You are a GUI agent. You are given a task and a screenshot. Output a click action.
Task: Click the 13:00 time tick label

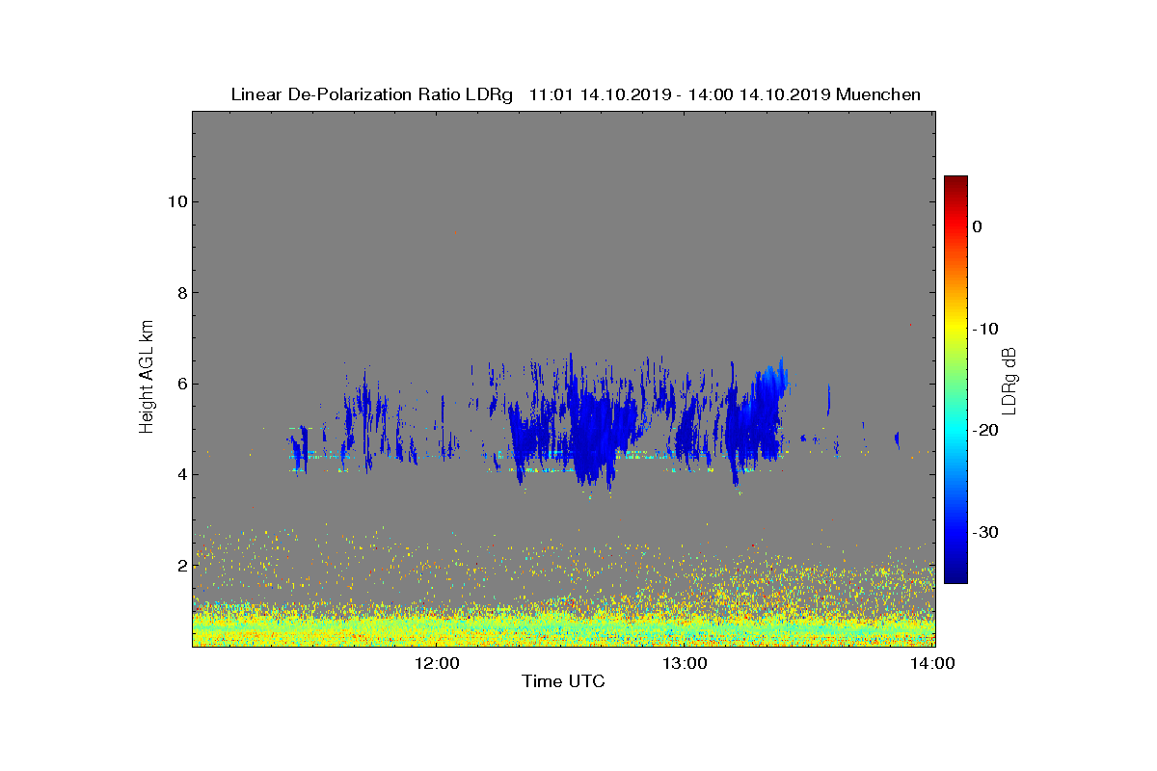coord(686,663)
